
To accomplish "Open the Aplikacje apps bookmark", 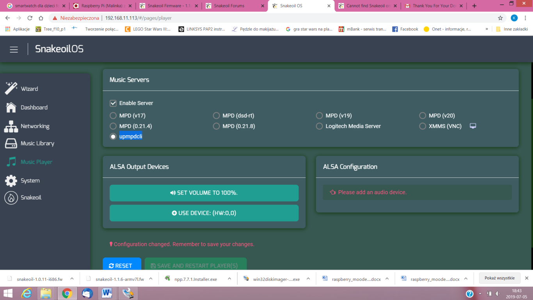I will [17, 29].
